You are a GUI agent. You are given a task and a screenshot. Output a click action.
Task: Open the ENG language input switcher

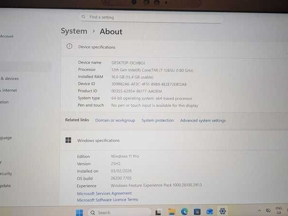[279, 210]
